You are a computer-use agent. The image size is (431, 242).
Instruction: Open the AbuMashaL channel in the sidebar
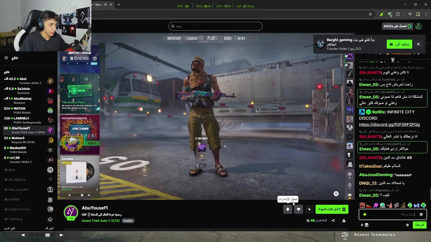[28, 100]
